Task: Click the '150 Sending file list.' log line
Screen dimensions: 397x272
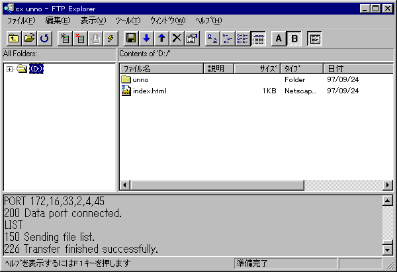Action: pyautogui.click(x=50, y=237)
